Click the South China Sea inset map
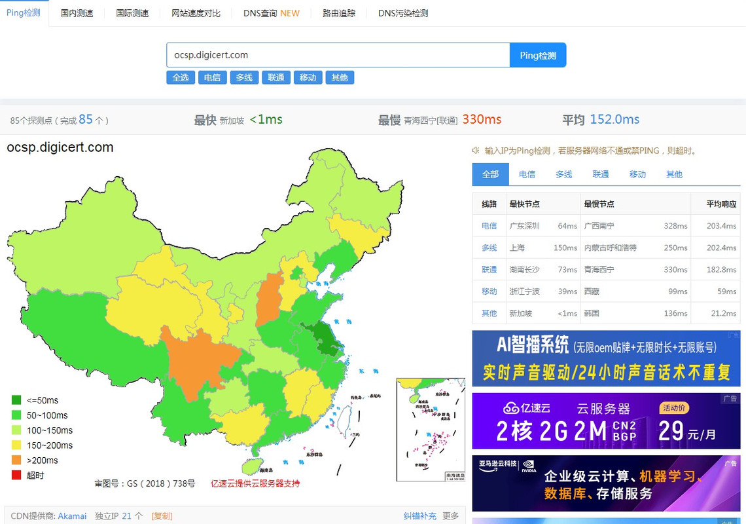 tap(431, 430)
